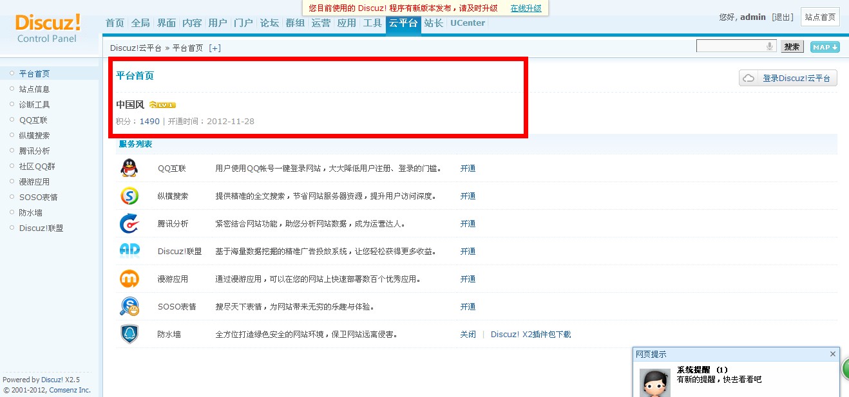This screenshot has width=849, height=397.
Task: Select 社区QQ群 in the sidebar
Action: (37, 167)
